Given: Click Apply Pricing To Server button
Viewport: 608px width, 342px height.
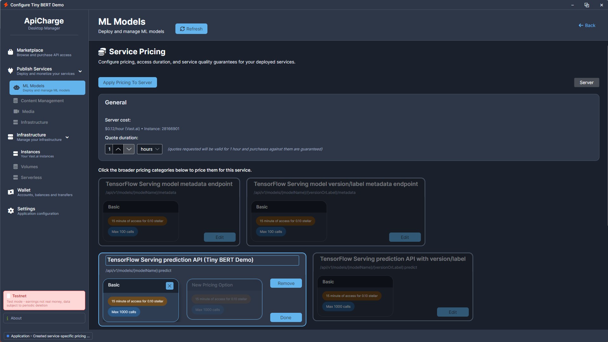Looking at the screenshot, I should (x=127, y=82).
